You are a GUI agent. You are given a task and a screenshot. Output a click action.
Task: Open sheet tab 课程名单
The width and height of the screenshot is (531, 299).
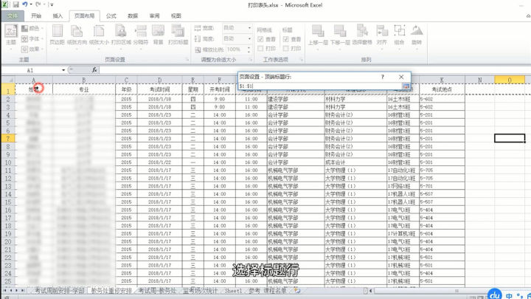tap(275, 291)
